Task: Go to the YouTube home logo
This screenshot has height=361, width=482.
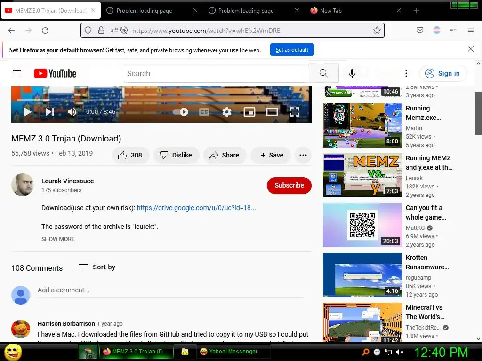Action: [55, 73]
